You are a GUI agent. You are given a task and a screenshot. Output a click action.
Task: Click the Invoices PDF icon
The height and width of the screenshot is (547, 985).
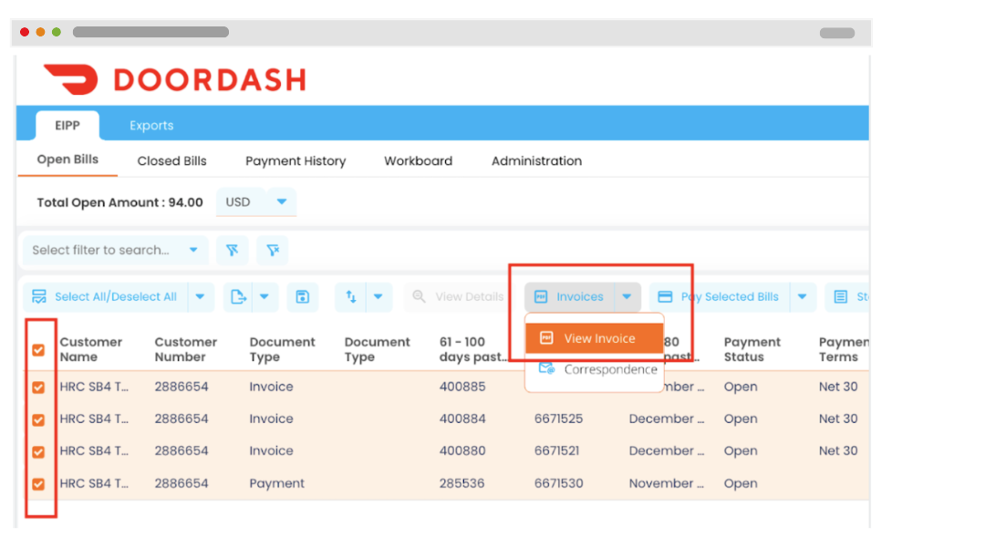point(541,296)
